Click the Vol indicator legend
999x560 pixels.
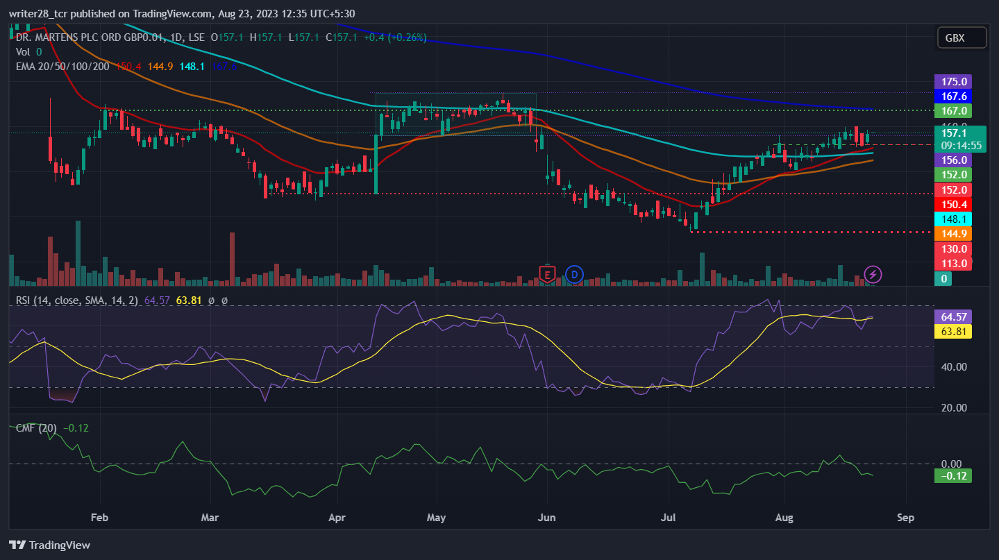click(x=22, y=51)
